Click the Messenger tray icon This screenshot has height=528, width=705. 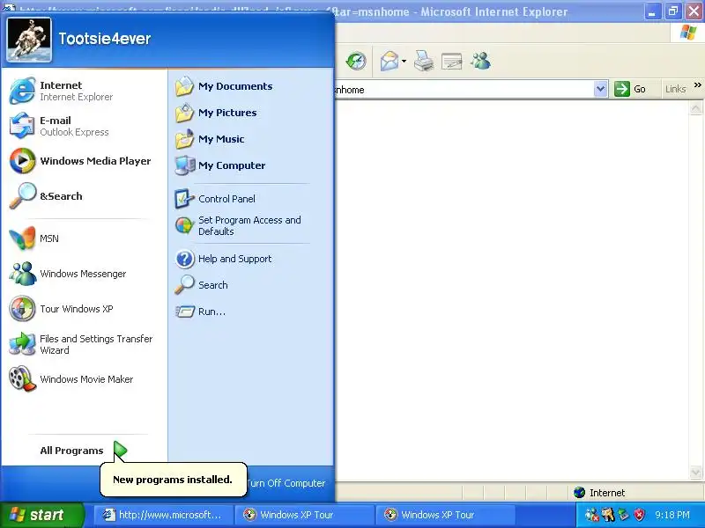tap(592, 515)
